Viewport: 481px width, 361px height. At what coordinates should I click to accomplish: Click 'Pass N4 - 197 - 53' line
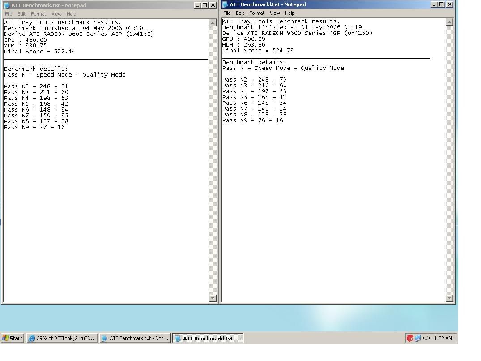(x=255, y=91)
